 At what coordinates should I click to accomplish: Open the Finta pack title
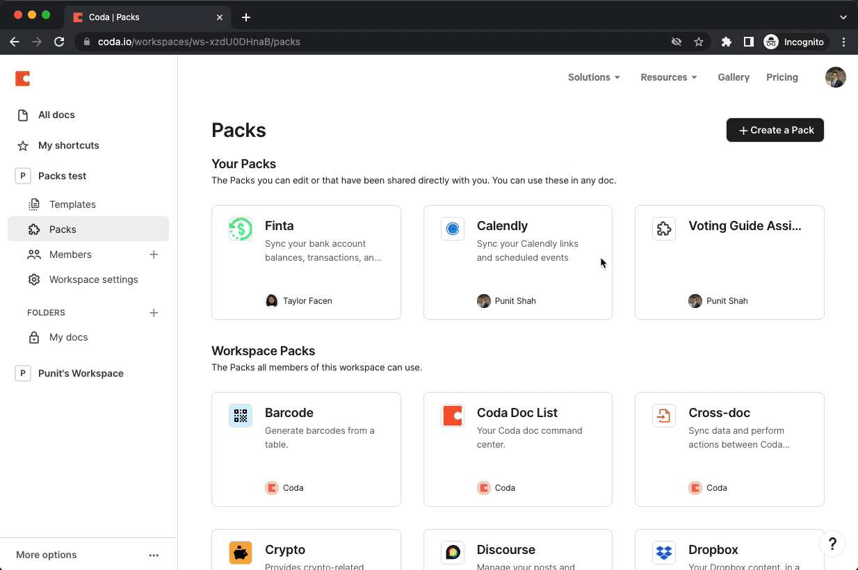[x=280, y=226]
